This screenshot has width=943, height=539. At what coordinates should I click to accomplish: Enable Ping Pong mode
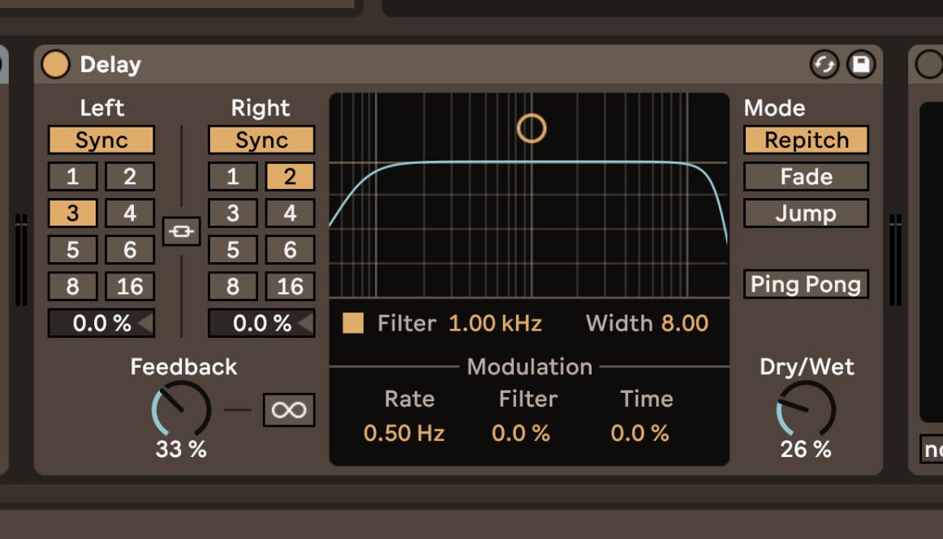806,284
